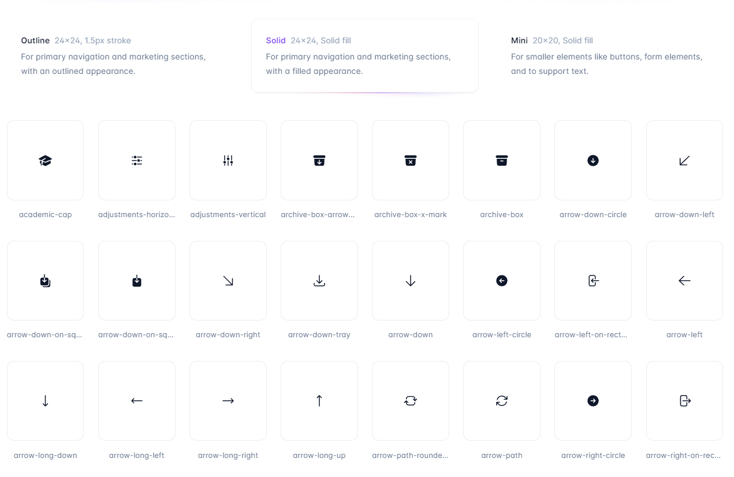This screenshot has height=477, width=734.
Task: Click the 'arrow-down' name label
Action: pos(411,334)
